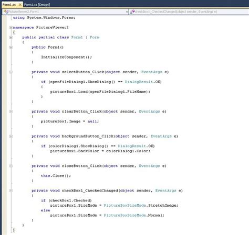The height and width of the screenshot is (235, 249).
Task: Click 'pictureBox1.Load(openFileDialog1.FileName);' line
Action: click(100, 92)
